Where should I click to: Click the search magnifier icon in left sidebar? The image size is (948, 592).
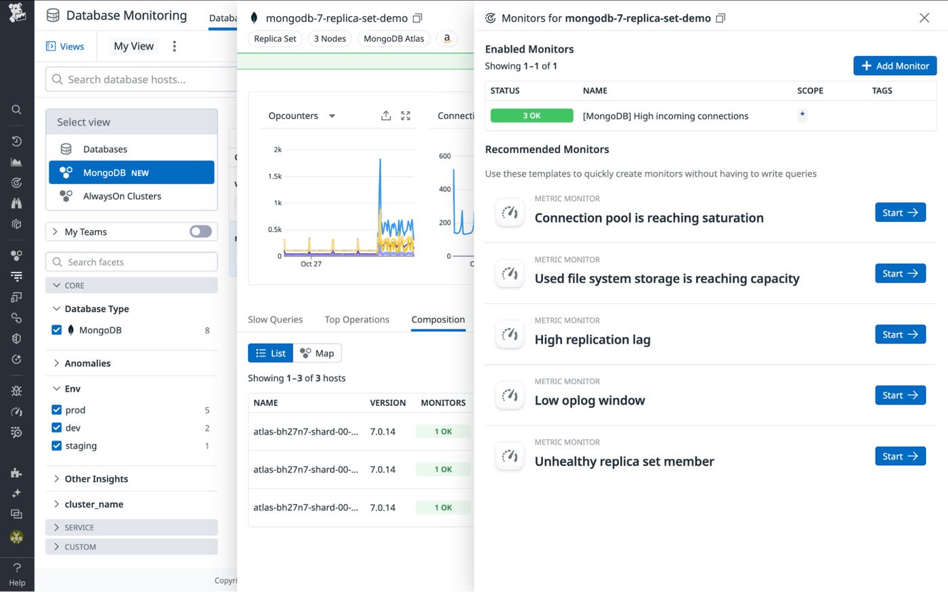point(17,110)
